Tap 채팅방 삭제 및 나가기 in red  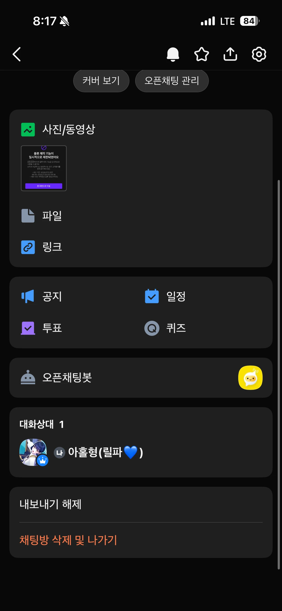(x=68, y=540)
